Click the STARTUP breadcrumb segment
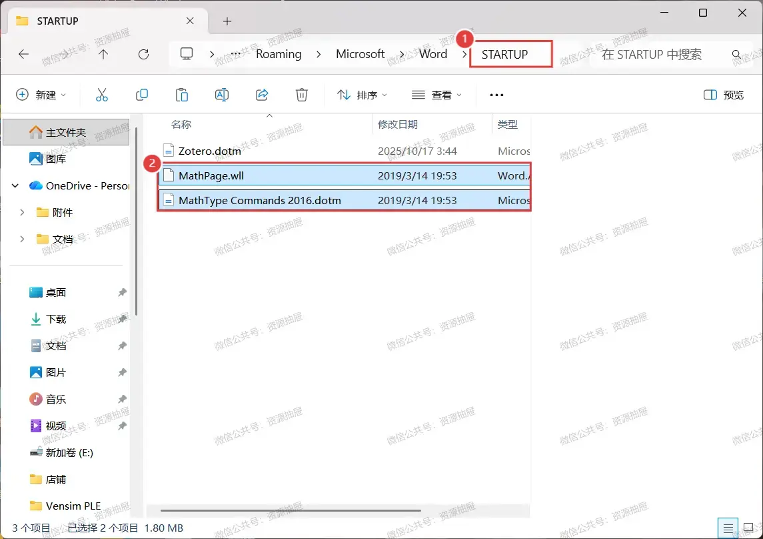This screenshot has width=763, height=539. pyautogui.click(x=504, y=54)
